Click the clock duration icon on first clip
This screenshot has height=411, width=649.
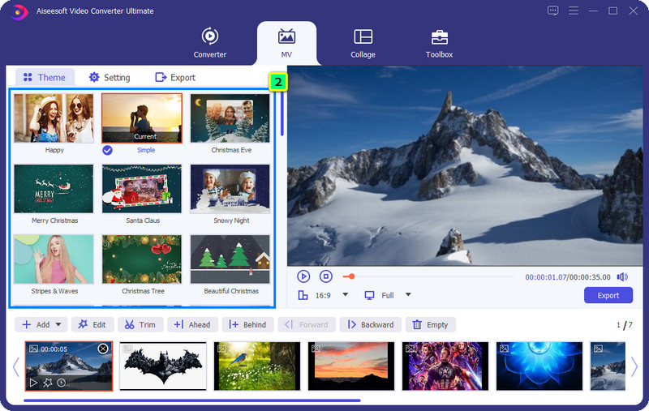(62, 383)
